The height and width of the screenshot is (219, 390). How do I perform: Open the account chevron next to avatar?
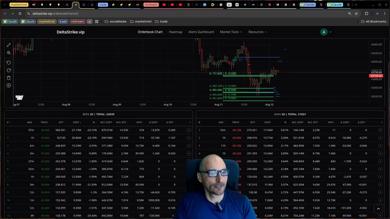point(331,32)
